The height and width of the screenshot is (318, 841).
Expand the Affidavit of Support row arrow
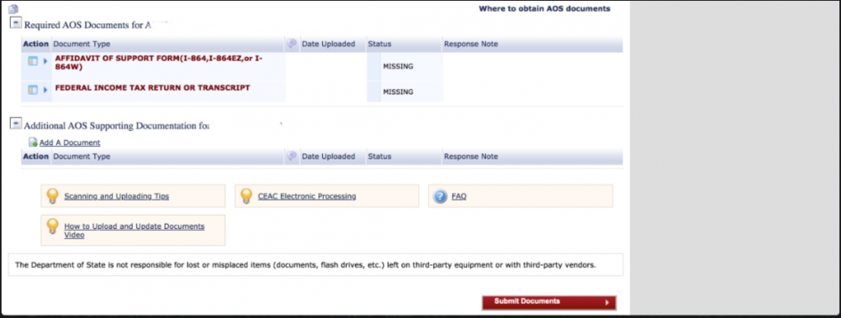45,61
